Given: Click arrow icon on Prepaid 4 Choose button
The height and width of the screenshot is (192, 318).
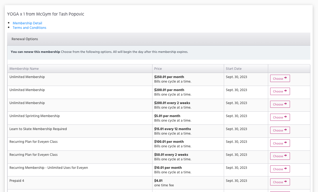Looking at the screenshot, I should click(x=285, y=182).
